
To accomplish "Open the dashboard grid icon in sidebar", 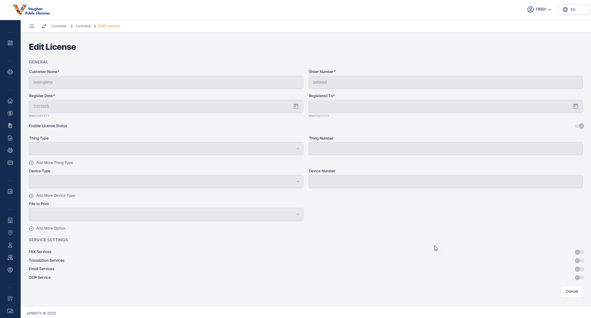I will (x=10, y=43).
